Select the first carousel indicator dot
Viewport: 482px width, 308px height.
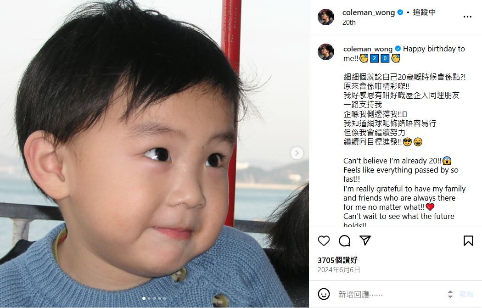(x=144, y=298)
